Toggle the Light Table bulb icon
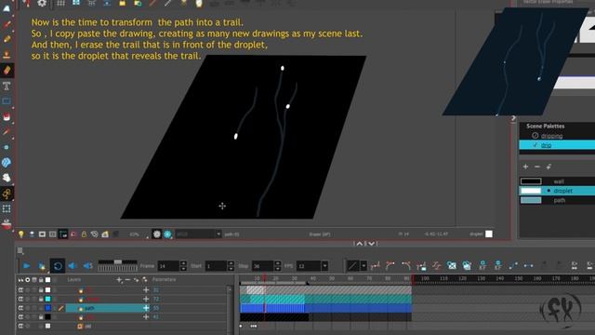 click(x=21, y=234)
